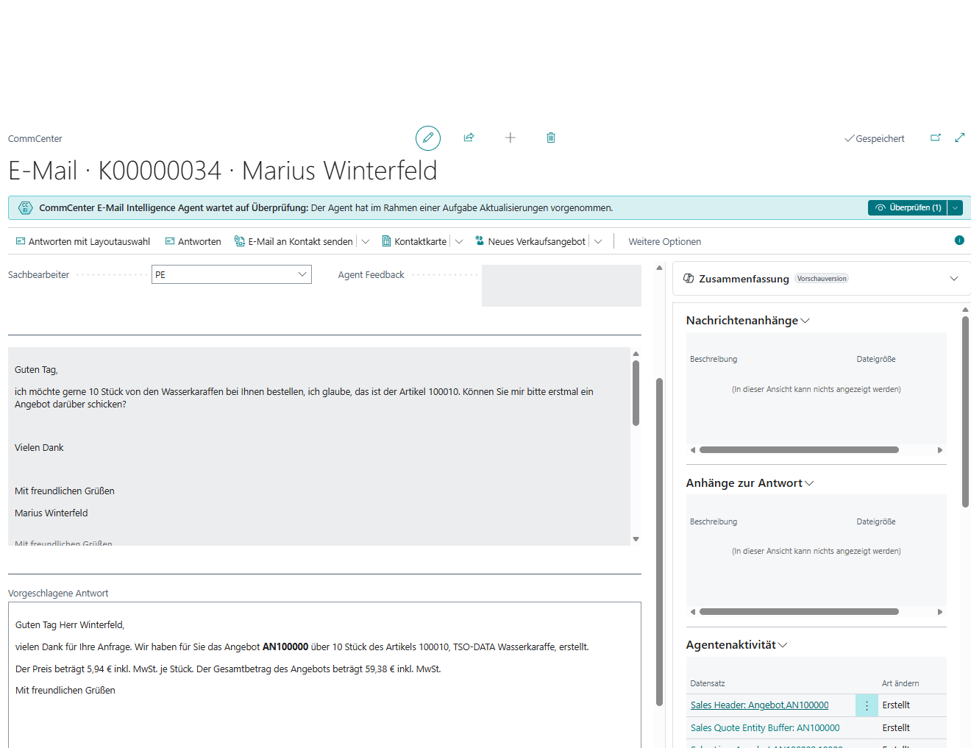Open the Kontaktkarte action

pyautogui.click(x=414, y=241)
